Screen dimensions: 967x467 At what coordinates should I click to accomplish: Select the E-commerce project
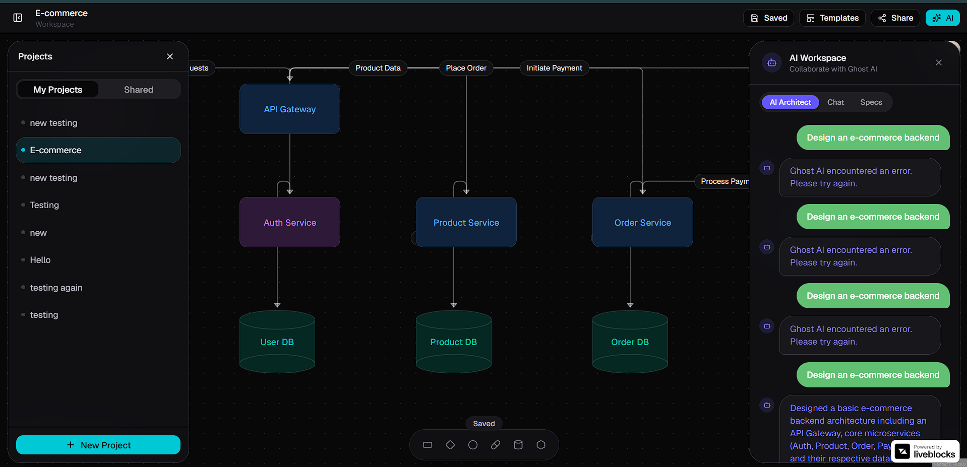click(98, 150)
